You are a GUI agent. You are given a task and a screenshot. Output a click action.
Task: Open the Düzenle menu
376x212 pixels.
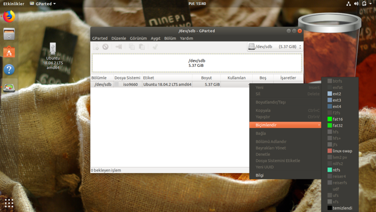click(x=119, y=38)
